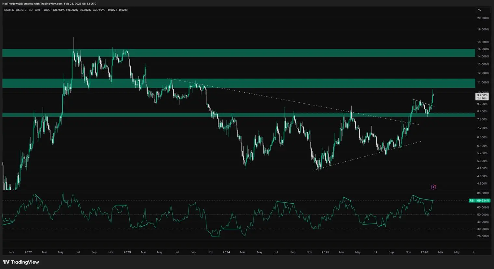Click the 16.000% price axis label
This screenshot has height=269, width=494.
[483, 42]
